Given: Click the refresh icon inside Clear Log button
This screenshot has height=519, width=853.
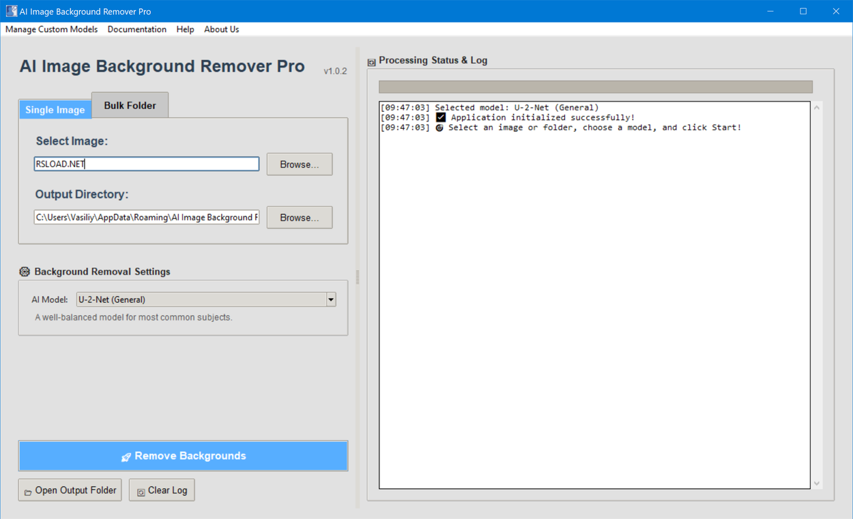Looking at the screenshot, I should click(141, 490).
